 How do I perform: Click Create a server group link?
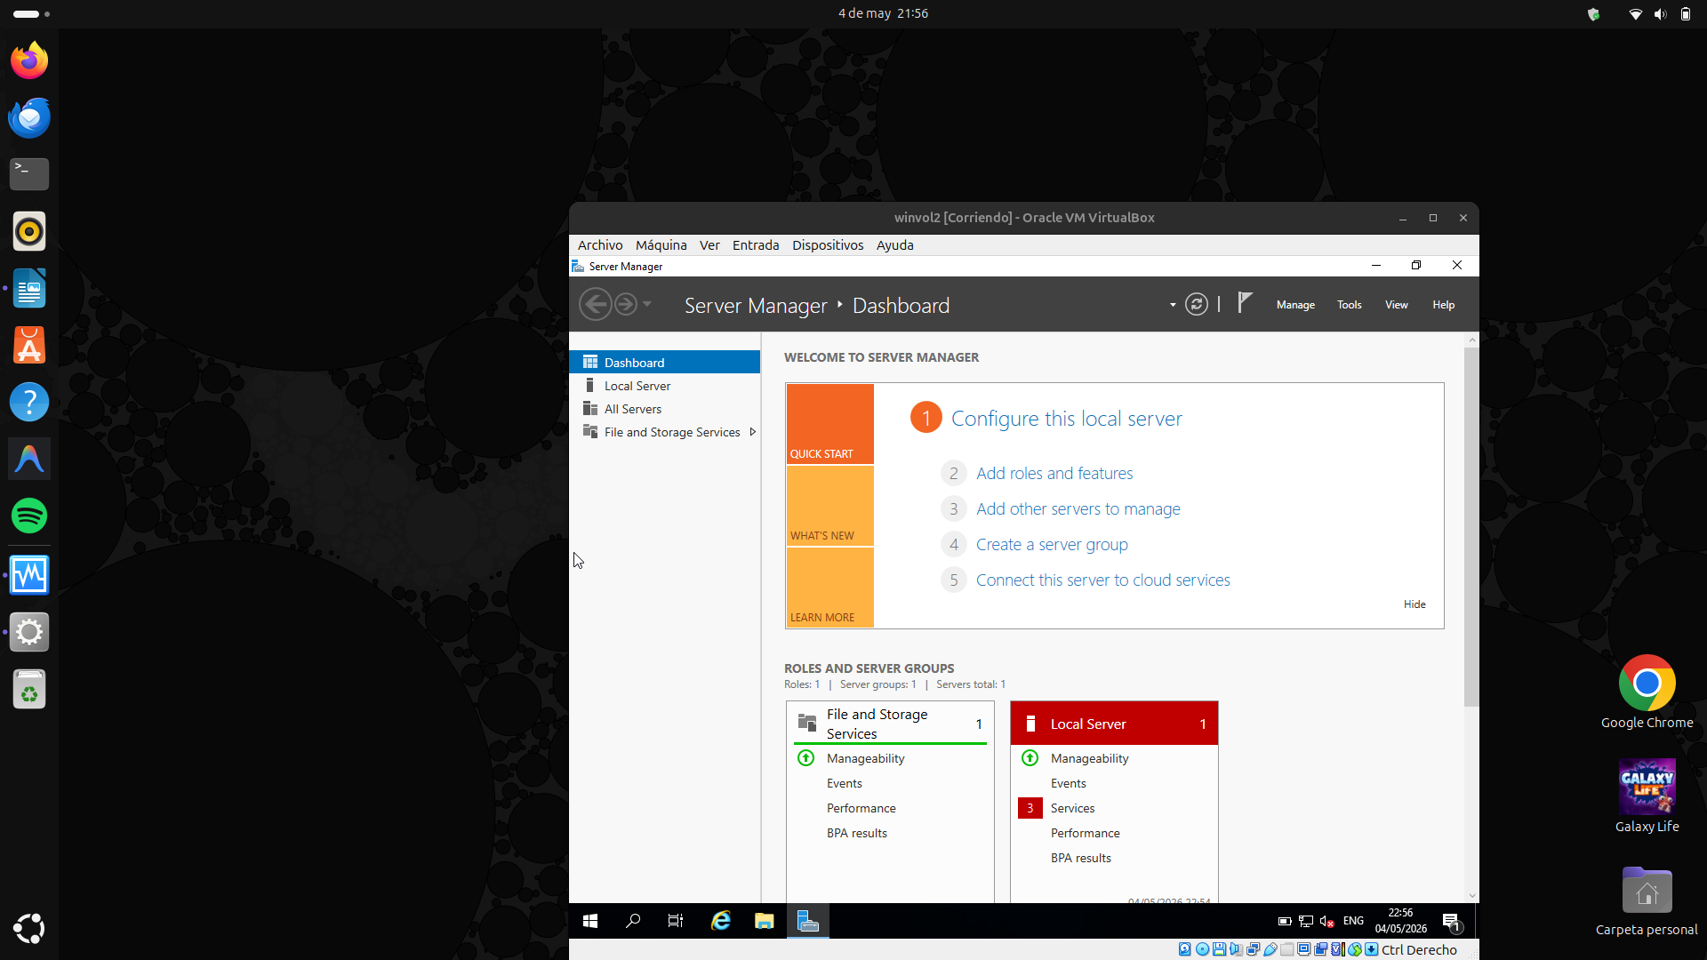pyautogui.click(x=1052, y=544)
